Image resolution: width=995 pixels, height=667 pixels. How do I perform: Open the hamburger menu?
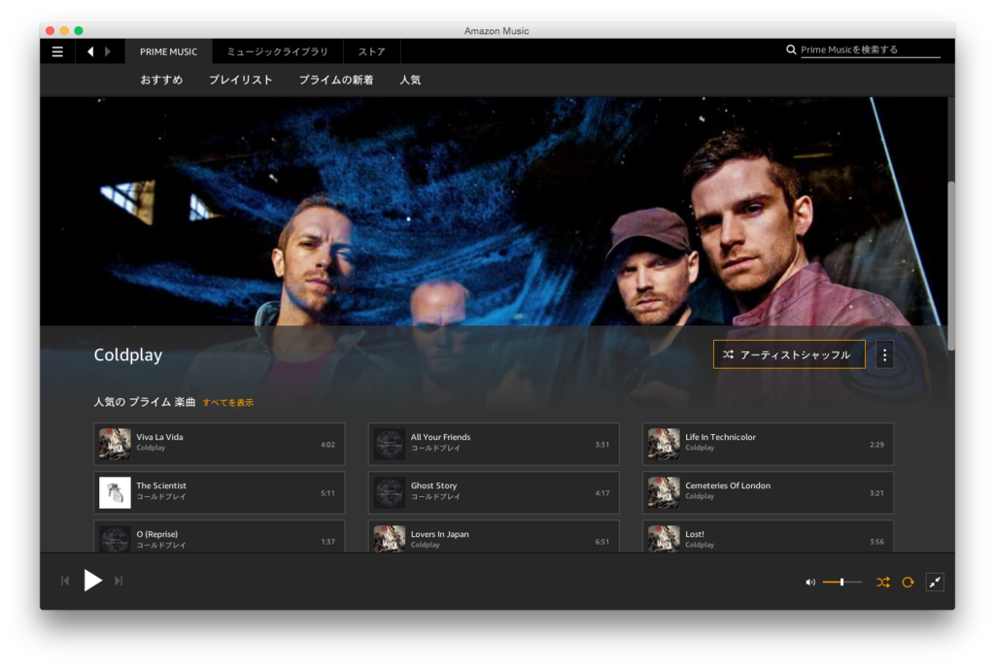[57, 51]
